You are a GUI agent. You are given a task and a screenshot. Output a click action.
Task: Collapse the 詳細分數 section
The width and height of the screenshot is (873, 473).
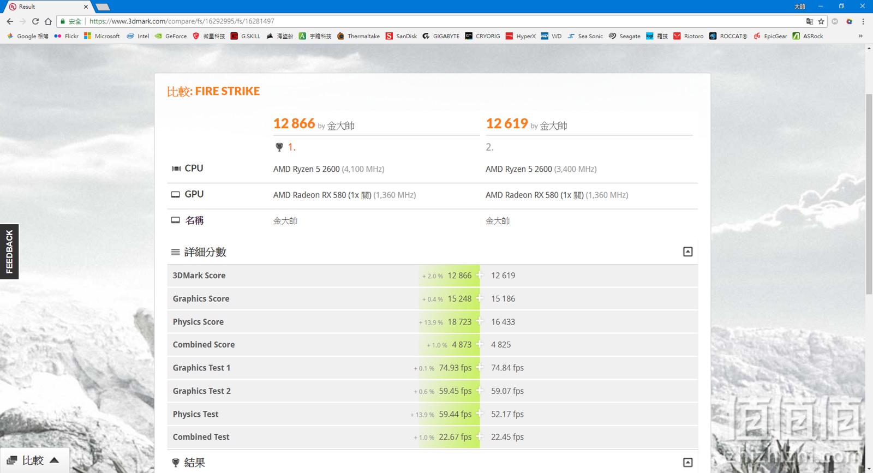[688, 252]
